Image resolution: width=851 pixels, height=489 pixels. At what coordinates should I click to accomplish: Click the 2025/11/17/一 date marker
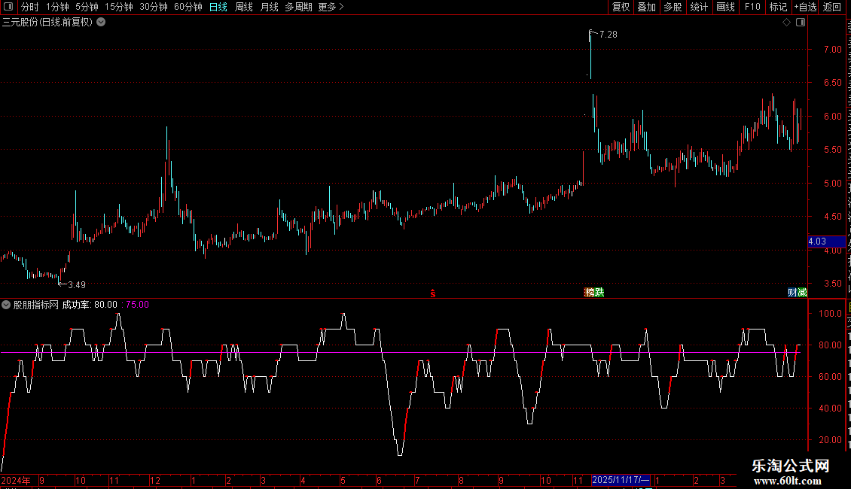pos(621,480)
